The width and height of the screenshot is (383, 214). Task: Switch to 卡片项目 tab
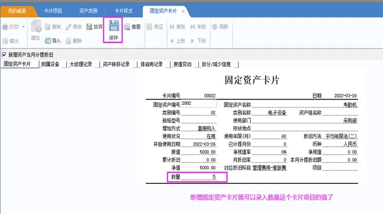click(53, 11)
